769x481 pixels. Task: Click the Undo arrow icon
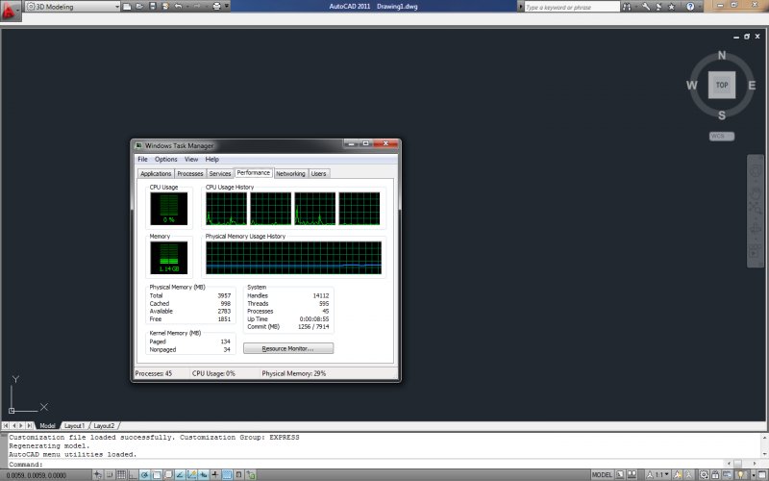(178, 7)
